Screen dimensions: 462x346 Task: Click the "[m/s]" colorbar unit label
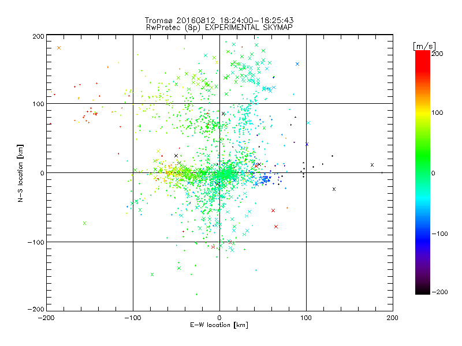click(424, 46)
